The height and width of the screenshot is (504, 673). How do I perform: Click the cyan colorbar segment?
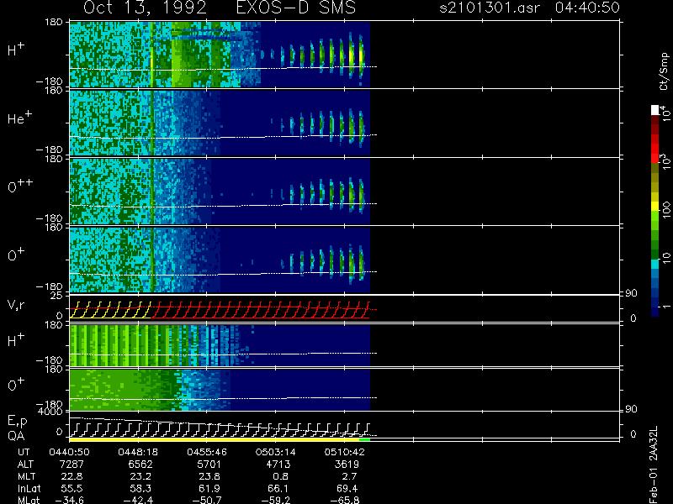(x=655, y=264)
